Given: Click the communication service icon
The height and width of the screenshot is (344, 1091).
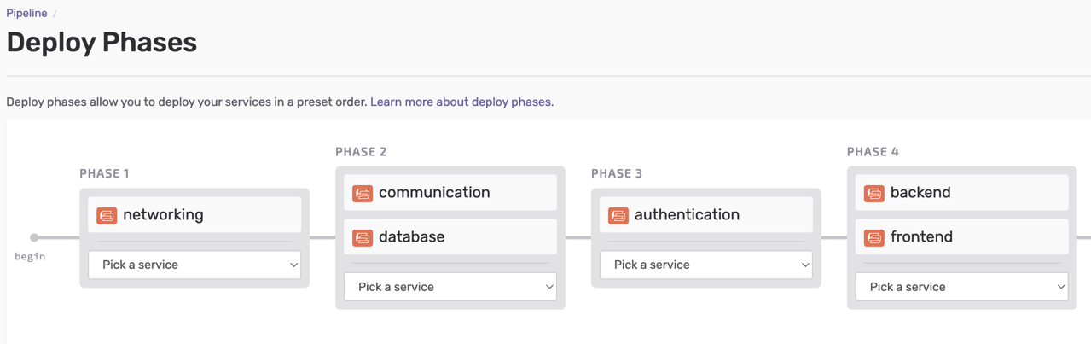Looking at the screenshot, I should (363, 193).
